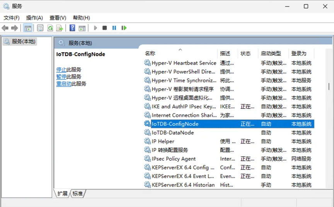Sort by the 名称 column header
334x207 pixels.
point(150,53)
